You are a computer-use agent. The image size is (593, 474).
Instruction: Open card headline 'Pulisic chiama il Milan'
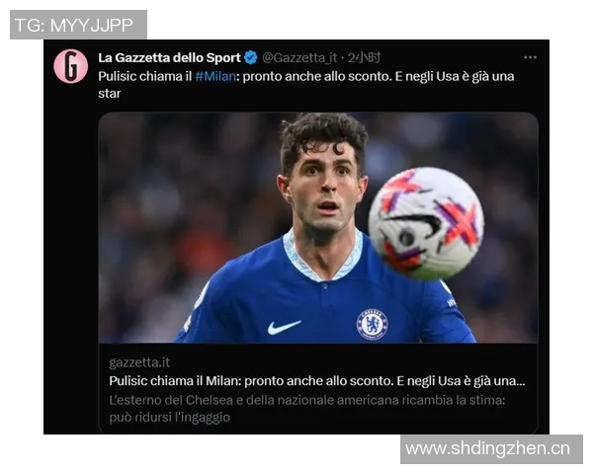(x=317, y=381)
